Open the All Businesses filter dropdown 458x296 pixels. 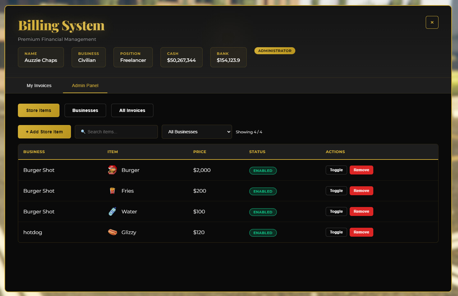[197, 132]
